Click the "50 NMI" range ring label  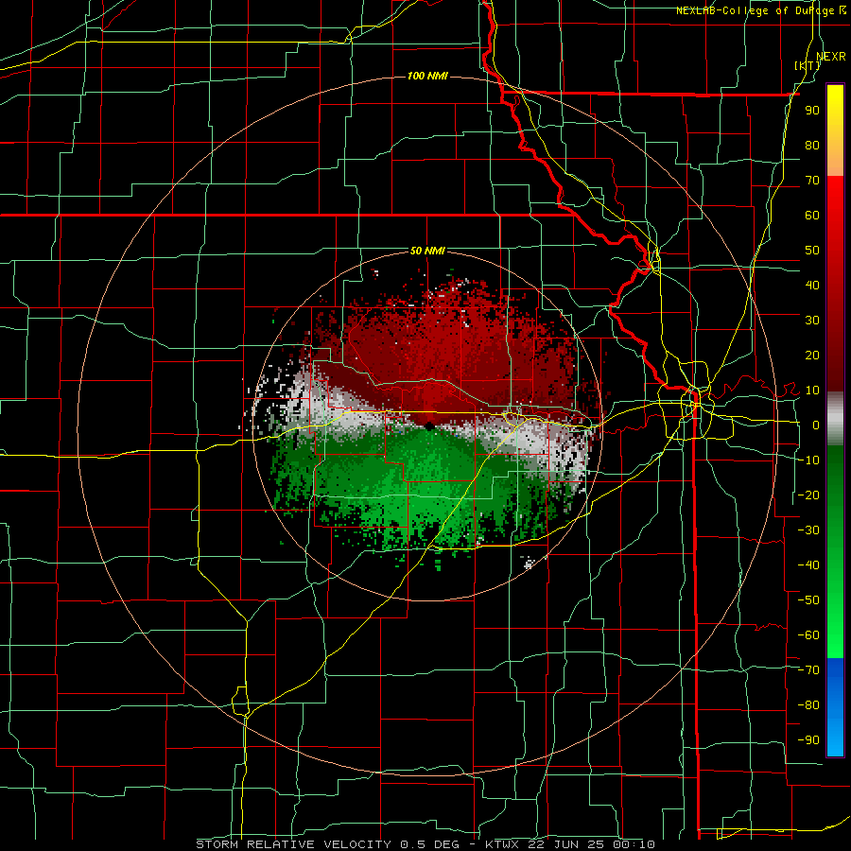427,251
